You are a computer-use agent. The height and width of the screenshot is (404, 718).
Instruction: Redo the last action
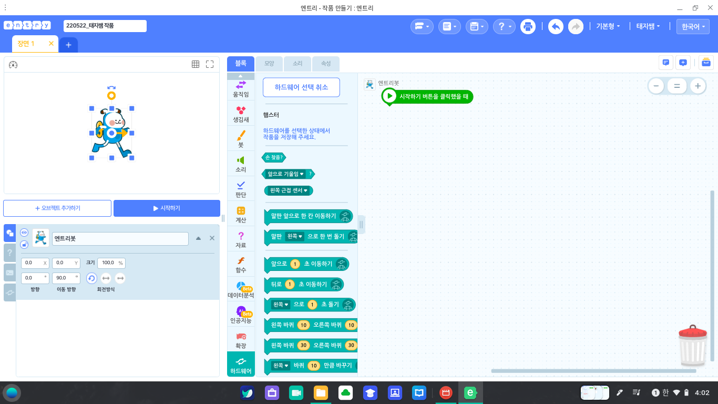[576, 26]
